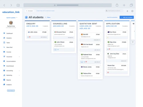Click the help with students & leads link
This screenshot has height=107, width=143.
45,11
